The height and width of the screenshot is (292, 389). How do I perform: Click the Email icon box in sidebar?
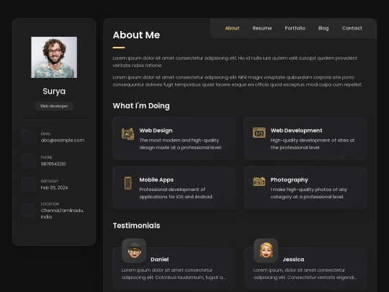click(29, 137)
